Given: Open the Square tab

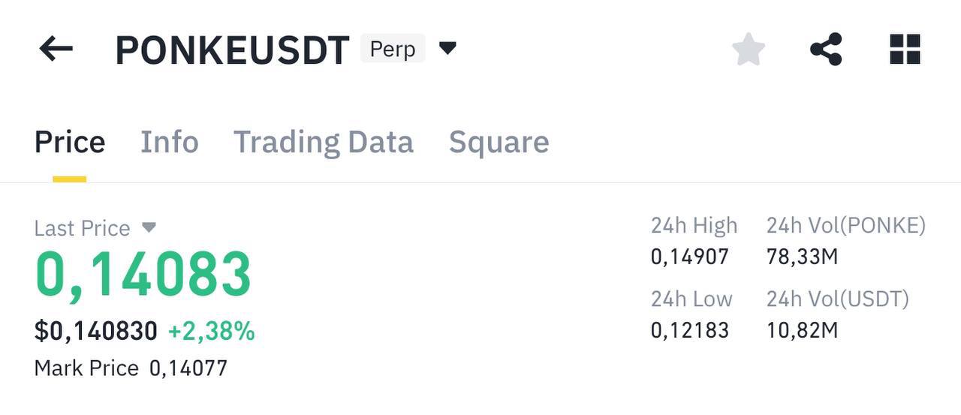Looking at the screenshot, I should pyautogui.click(x=499, y=142).
